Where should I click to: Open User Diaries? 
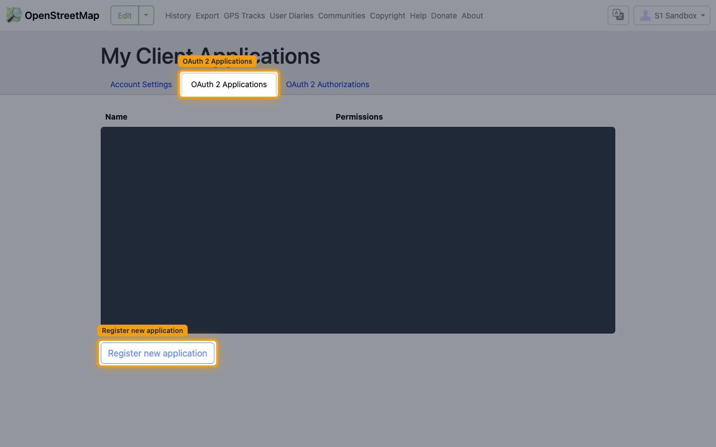pyautogui.click(x=291, y=16)
